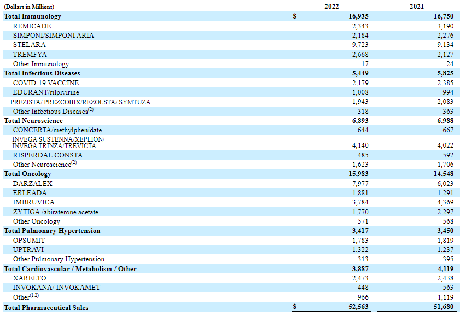Viewport: 460px width, 316px height.
Task: Click the ERLEADA row label
Action: (x=30, y=193)
